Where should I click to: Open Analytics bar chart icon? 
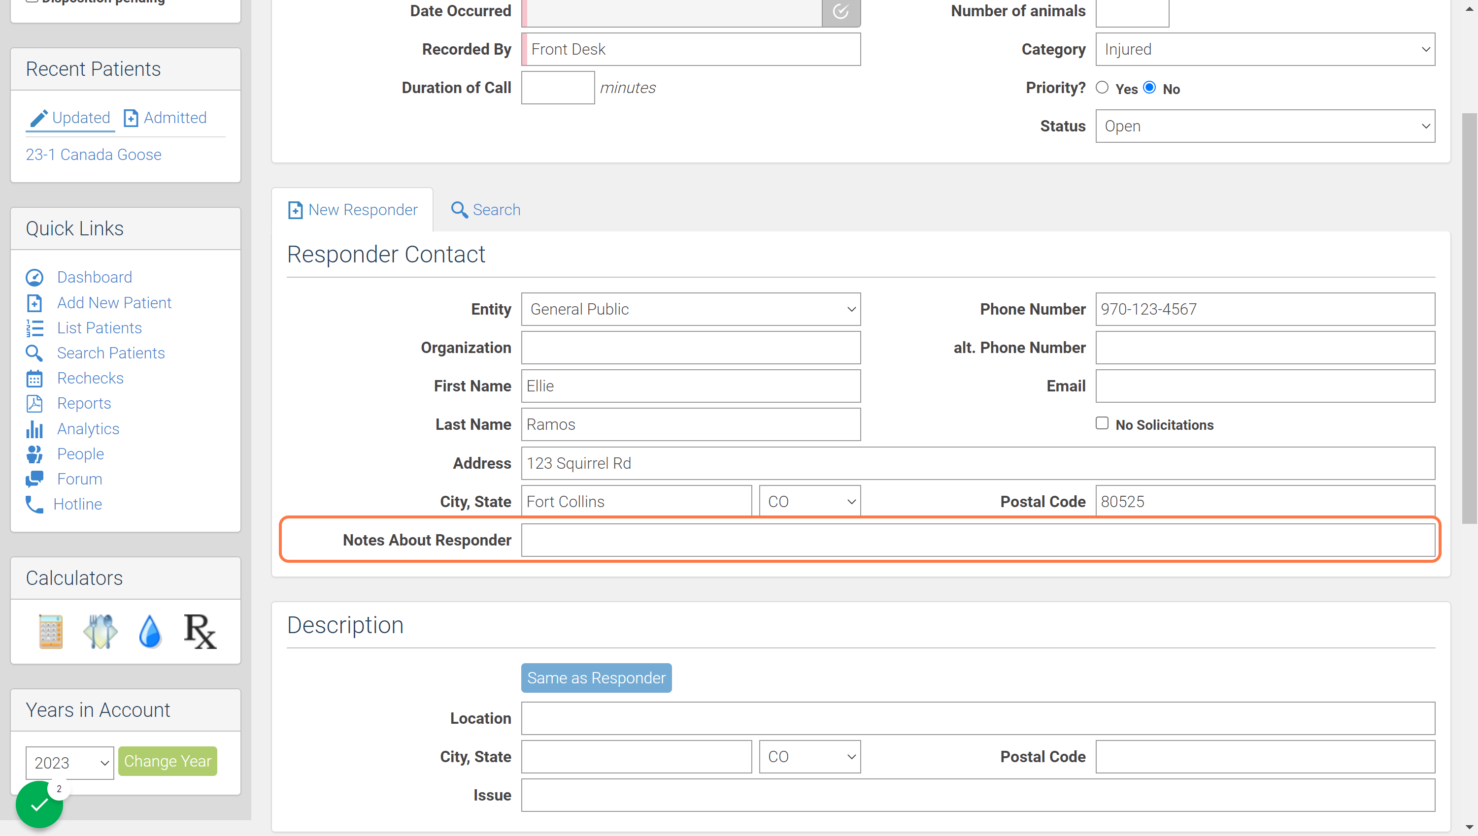(34, 429)
